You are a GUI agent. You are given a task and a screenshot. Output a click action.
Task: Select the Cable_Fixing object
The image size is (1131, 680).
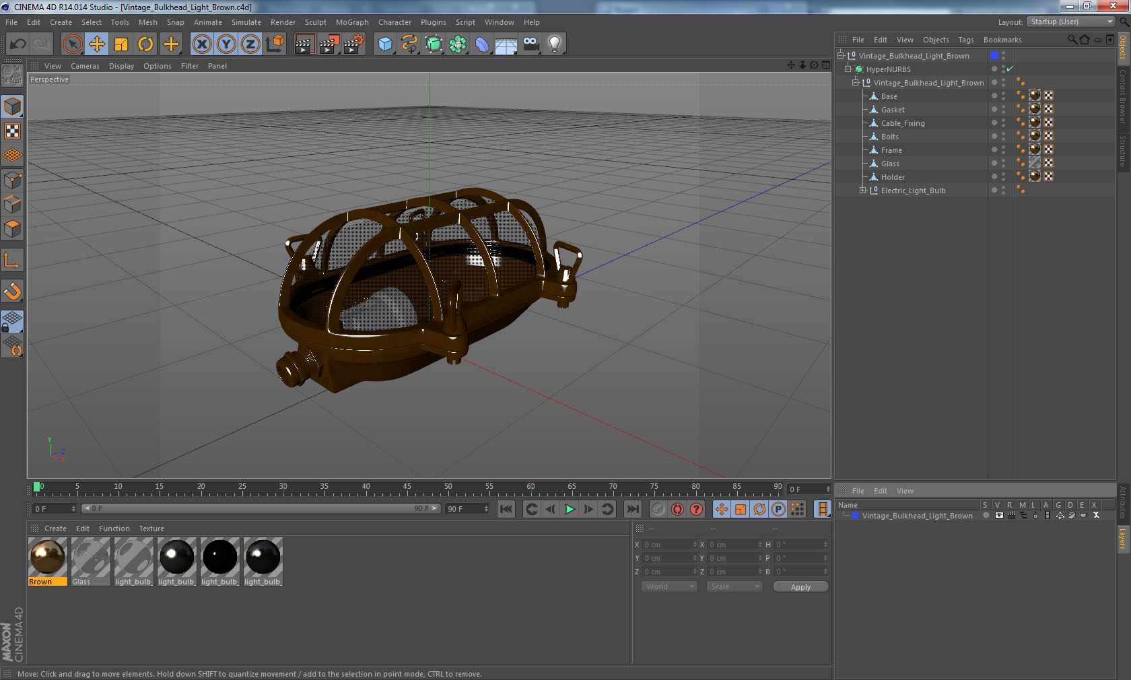(903, 123)
